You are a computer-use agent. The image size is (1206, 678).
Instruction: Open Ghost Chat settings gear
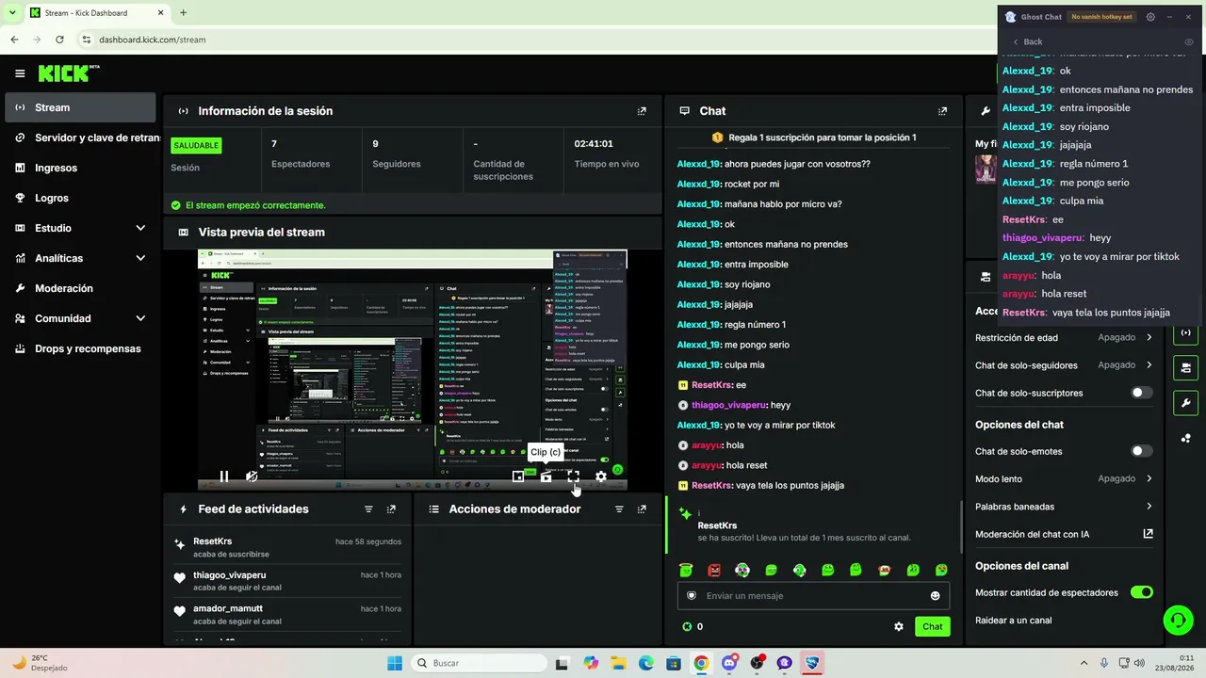tap(1150, 17)
